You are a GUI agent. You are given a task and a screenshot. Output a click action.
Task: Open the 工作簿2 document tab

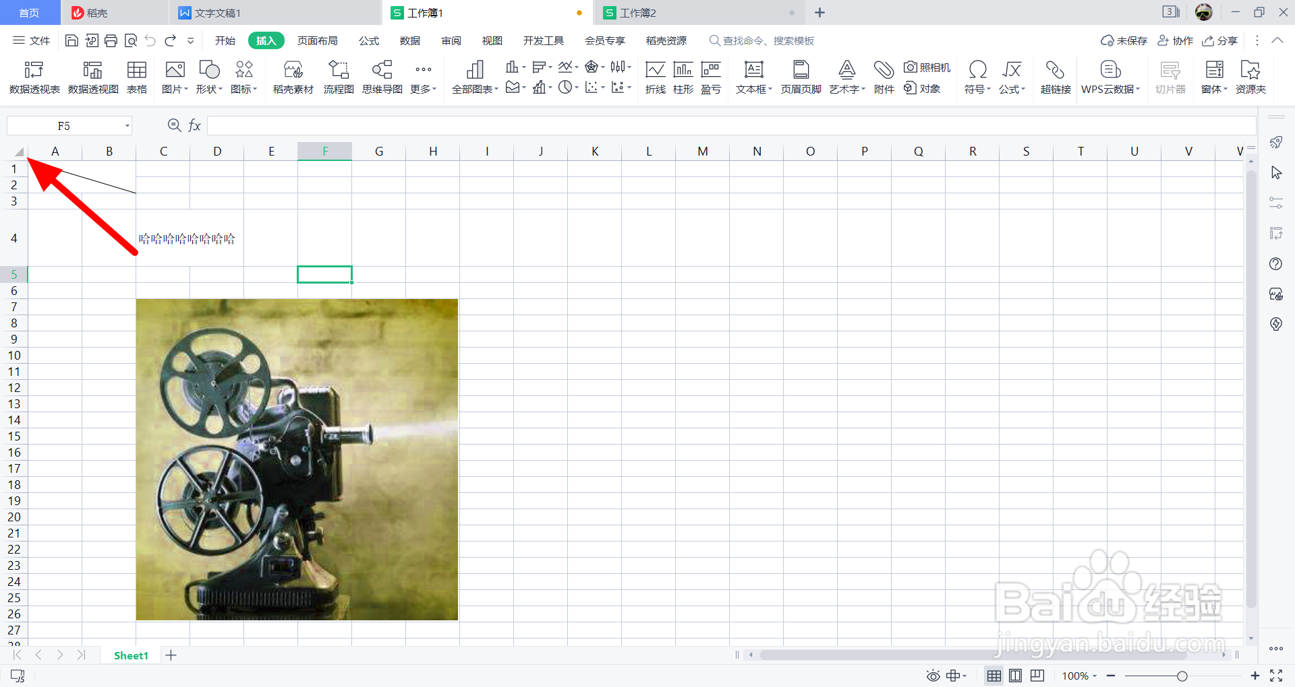(x=637, y=13)
